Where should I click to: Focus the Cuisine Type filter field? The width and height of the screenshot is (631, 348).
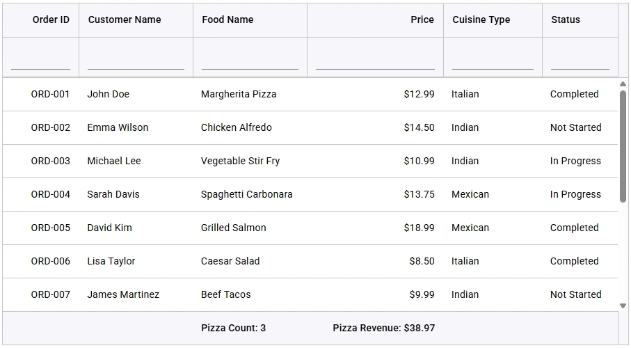pos(493,61)
